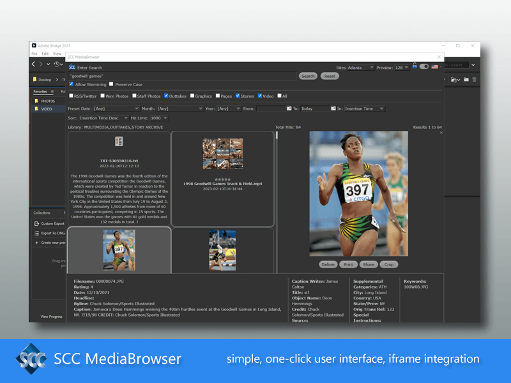Open the Hit Limit dropdown
This screenshot has height=383, width=511.
pyautogui.click(x=159, y=118)
